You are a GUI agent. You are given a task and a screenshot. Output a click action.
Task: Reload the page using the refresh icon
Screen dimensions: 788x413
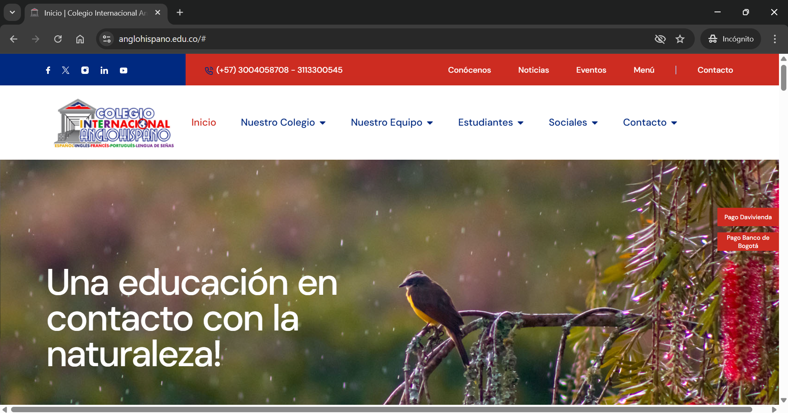coord(58,39)
